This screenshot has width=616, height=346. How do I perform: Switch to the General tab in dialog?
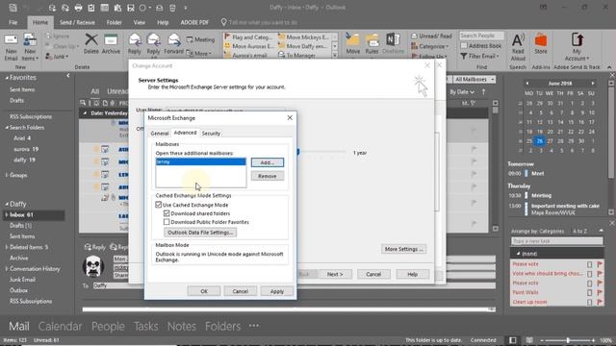click(x=160, y=134)
